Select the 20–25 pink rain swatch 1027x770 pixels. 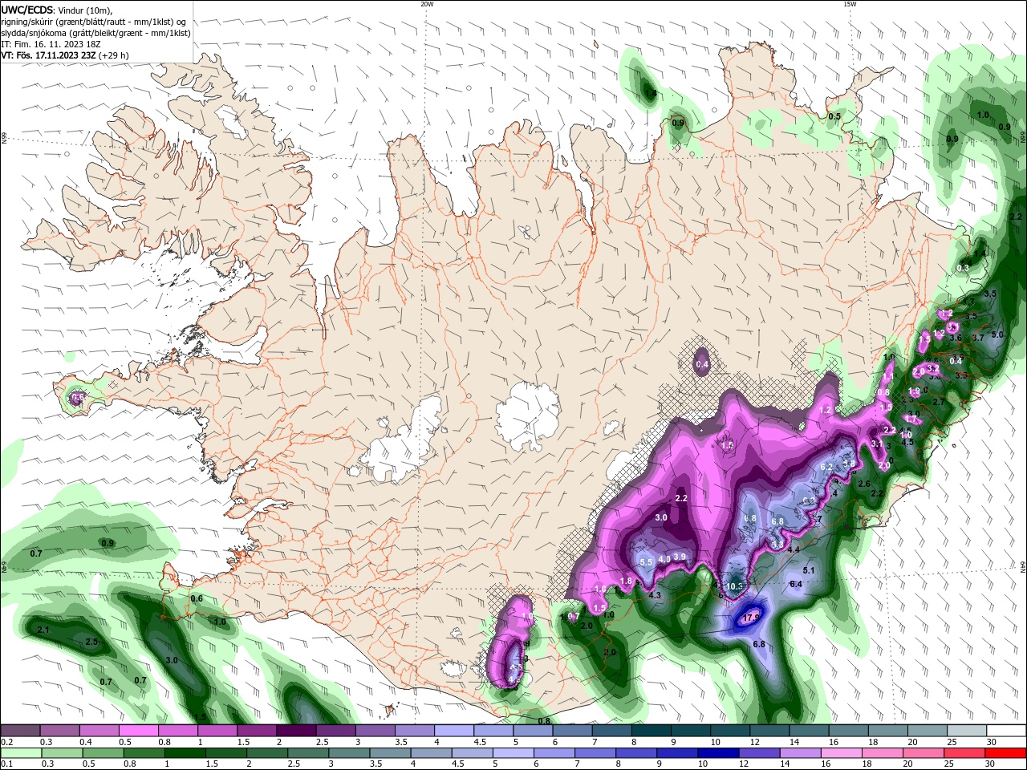[x=923, y=753]
